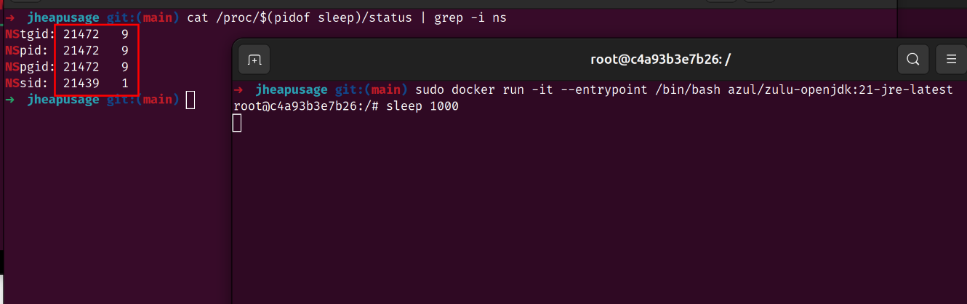Click the cat /proc status command text
The width and height of the screenshot is (967, 304).
click(x=346, y=18)
